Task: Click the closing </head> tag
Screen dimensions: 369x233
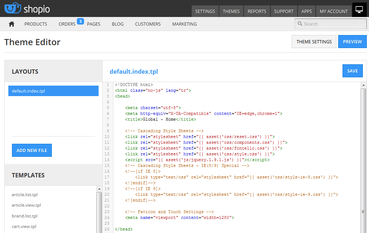Action: (x=124, y=229)
